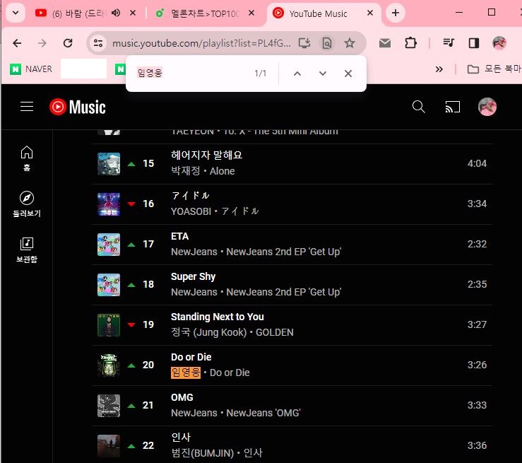
Task: Close the YouTube Music tab
Action: click(x=370, y=13)
